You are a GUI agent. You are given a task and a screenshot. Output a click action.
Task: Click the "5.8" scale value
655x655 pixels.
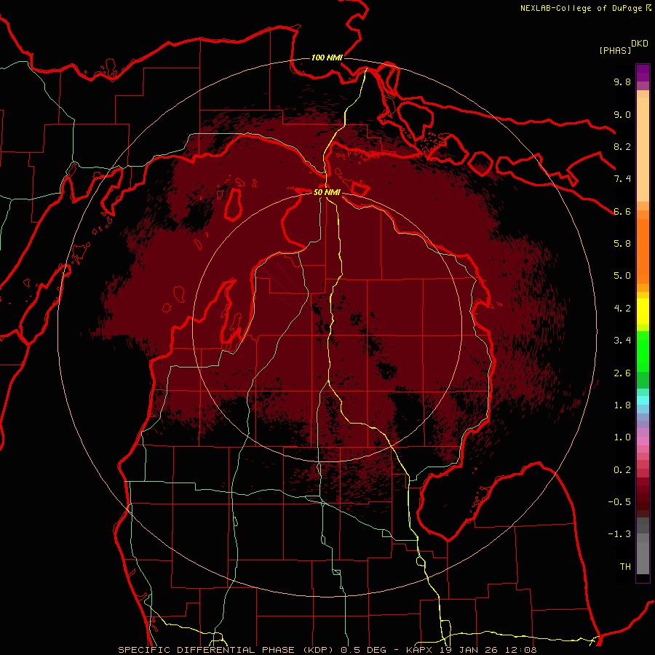coord(622,244)
